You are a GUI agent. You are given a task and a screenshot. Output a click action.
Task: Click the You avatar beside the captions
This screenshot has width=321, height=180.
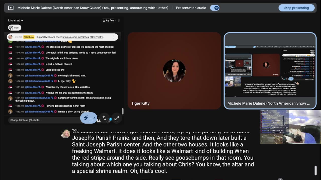[x=66, y=134]
